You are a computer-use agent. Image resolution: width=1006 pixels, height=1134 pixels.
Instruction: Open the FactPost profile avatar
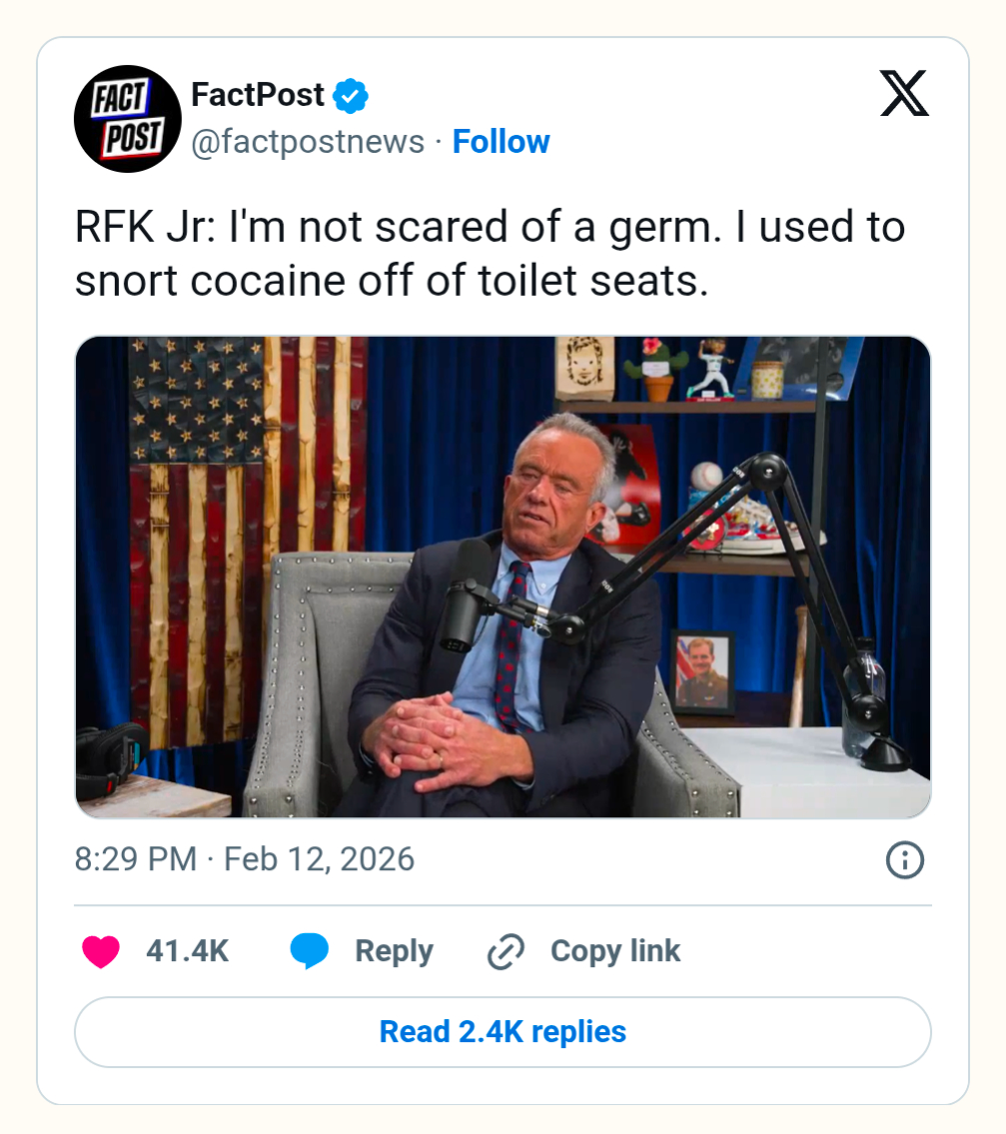pos(127,119)
